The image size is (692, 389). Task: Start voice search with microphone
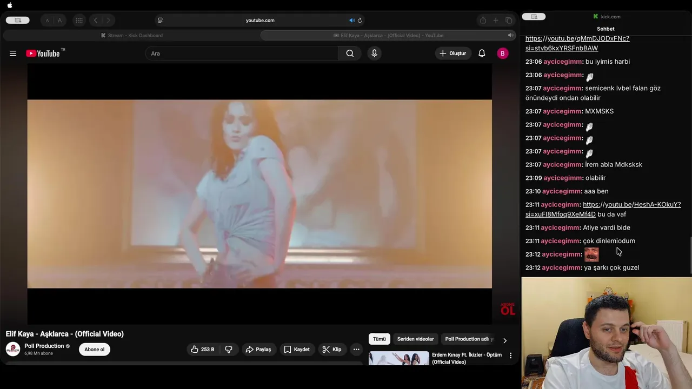tap(374, 53)
